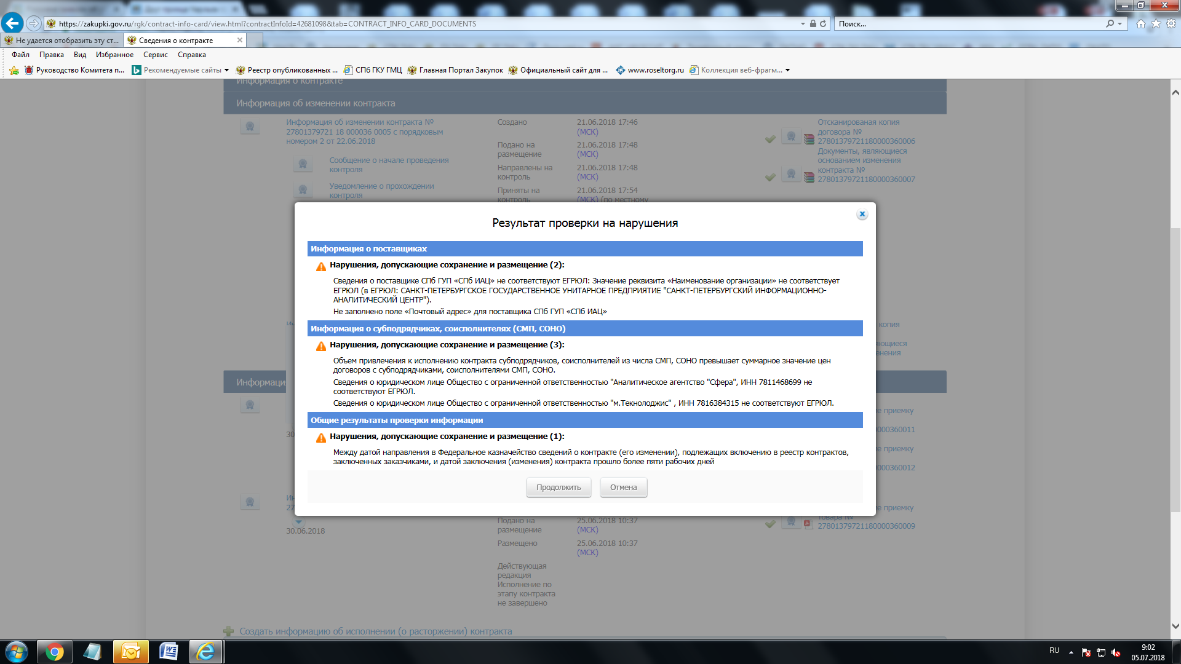Click the archive file icon by 'Документы, являющиеся основанием'
Image resolution: width=1181 pixels, height=664 pixels.
click(x=809, y=177)
